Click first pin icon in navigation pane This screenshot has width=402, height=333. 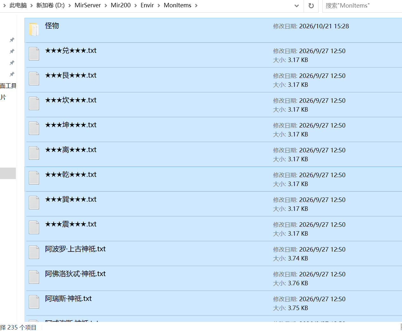coord(12,40)
